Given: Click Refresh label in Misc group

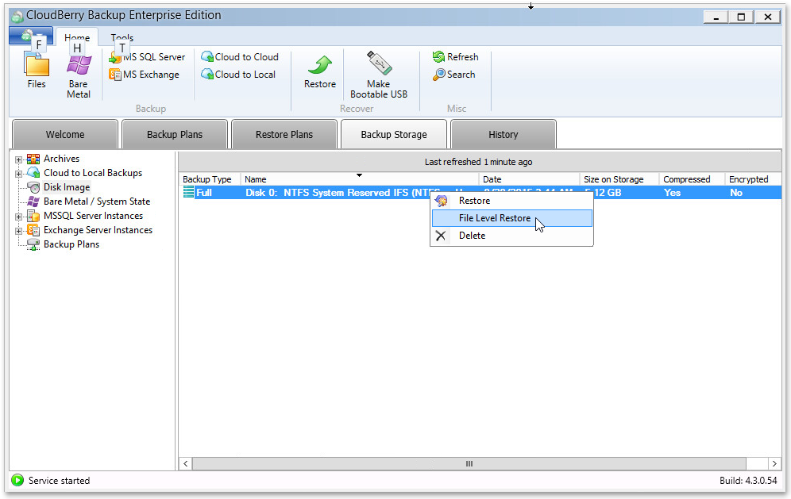Looking at the screenshot, I should click(462, 57).
